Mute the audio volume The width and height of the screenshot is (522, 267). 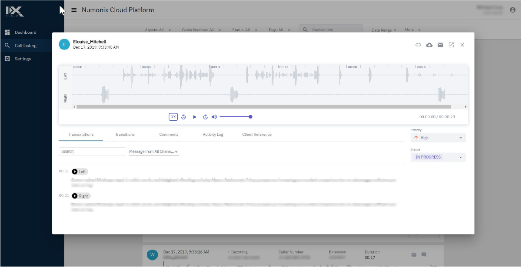pos(214,117)
